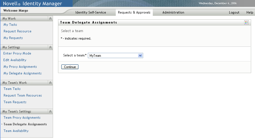
Task: Open Edit Availability settings
Action: point(15,60)
